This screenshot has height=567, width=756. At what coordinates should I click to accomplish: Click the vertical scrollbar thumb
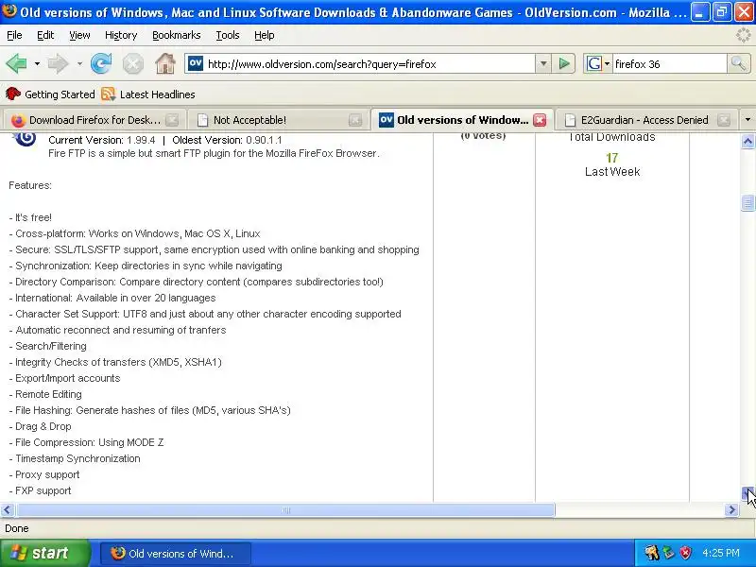pos(747,203)
